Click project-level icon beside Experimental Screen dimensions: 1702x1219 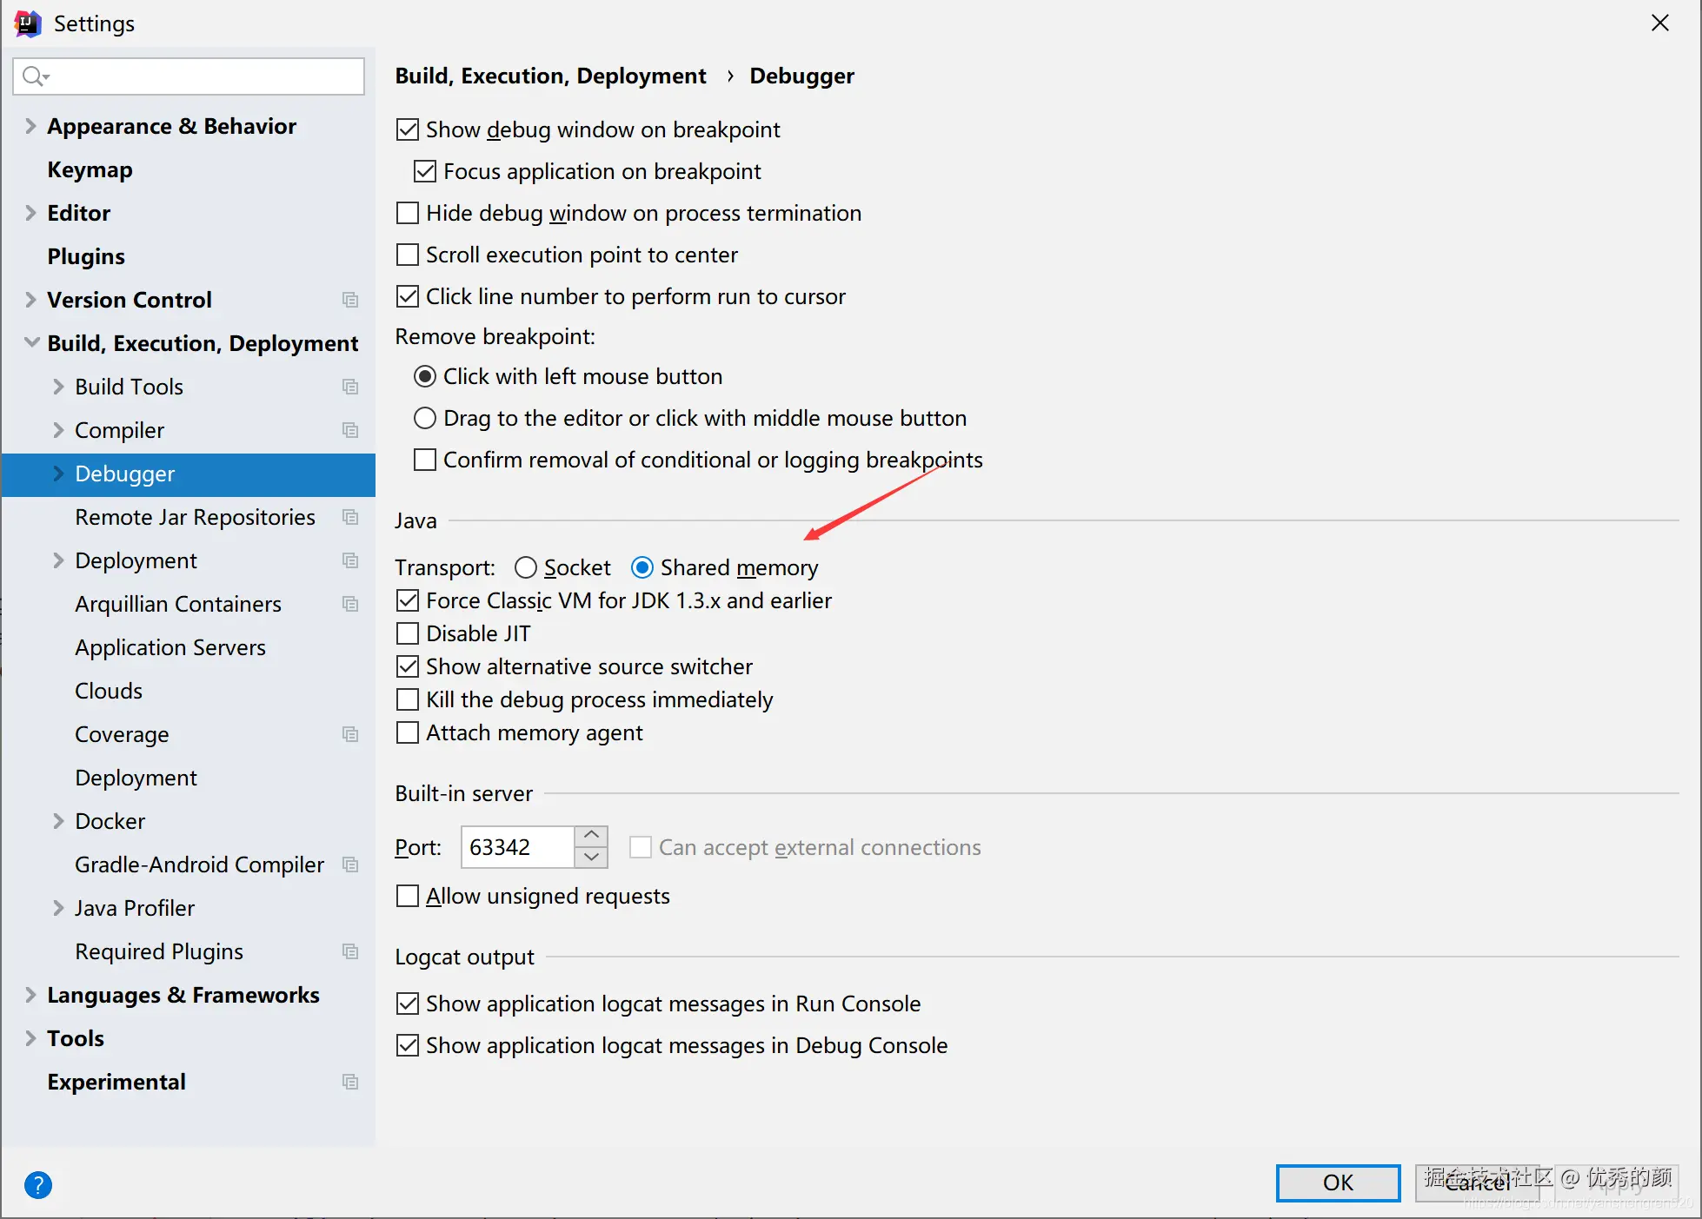pos(350,1082)
